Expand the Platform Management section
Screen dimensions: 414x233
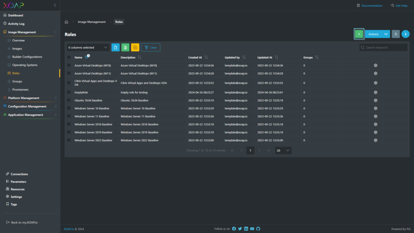coord(30,98)
